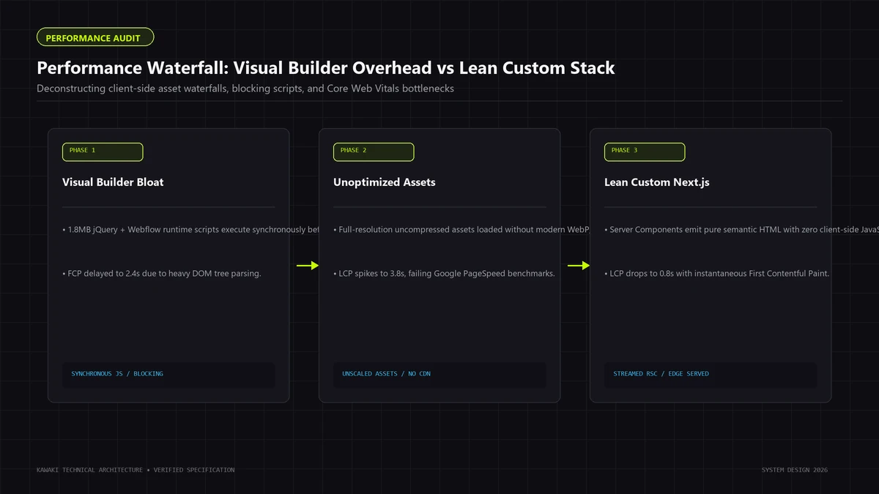The width and height of the screenshot is (879, 494).
Task: Click the arrow between Phase 1 and Phase 2
Action: (x=308, y=266)
